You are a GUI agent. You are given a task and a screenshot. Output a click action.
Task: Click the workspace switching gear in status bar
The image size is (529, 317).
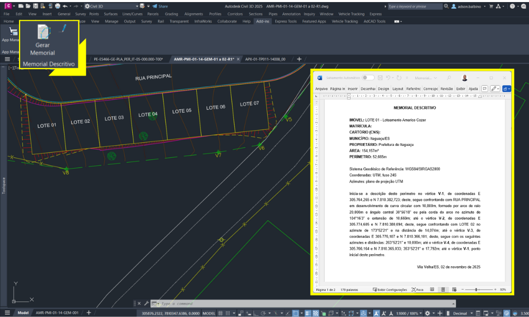427,313
